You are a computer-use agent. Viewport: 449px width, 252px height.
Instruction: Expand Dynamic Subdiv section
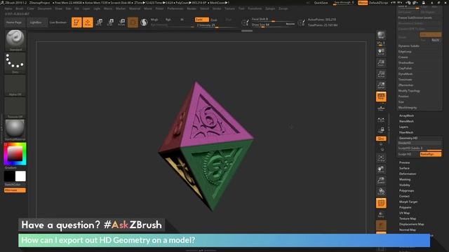click(408, 46)
